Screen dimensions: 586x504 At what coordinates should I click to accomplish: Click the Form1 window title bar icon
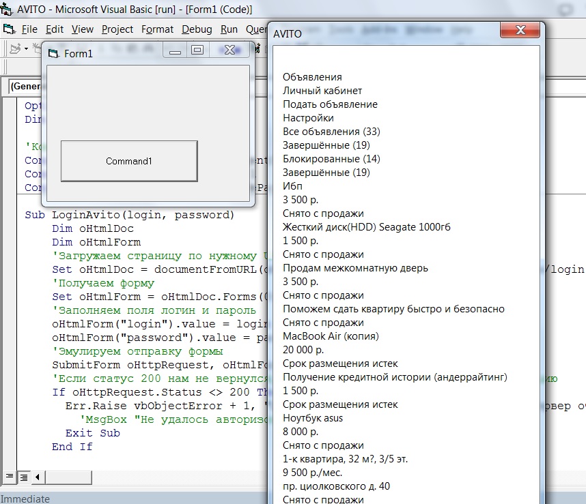click(x=54, y=54)
